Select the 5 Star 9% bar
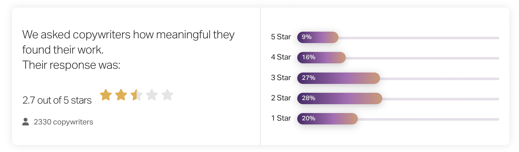519x152 pixels. [318, 37]
